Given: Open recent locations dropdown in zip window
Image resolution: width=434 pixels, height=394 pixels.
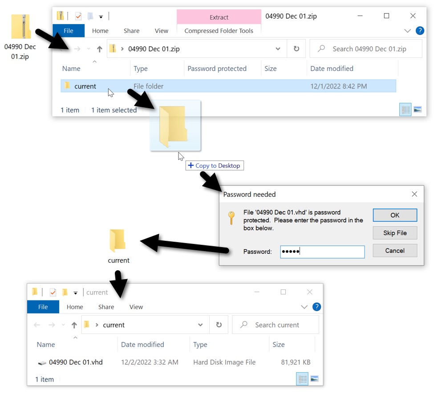Looking at the screenshot, I should coord(89,49).
